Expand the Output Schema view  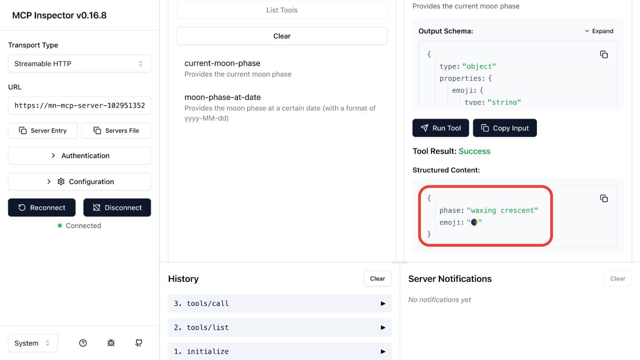pos(599,31)
